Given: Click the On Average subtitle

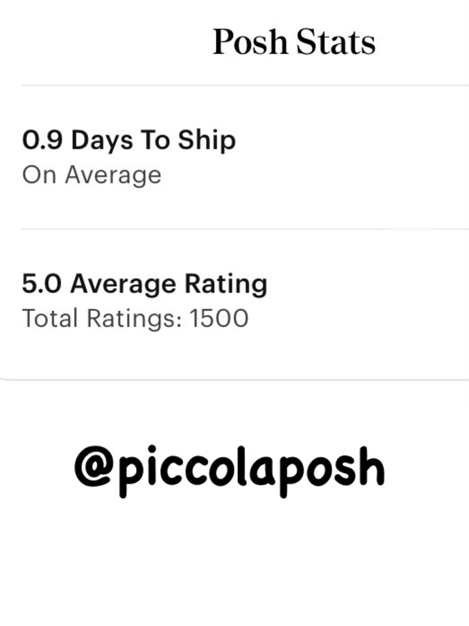Looking at the screenshot, I should [x=92, y=175].
